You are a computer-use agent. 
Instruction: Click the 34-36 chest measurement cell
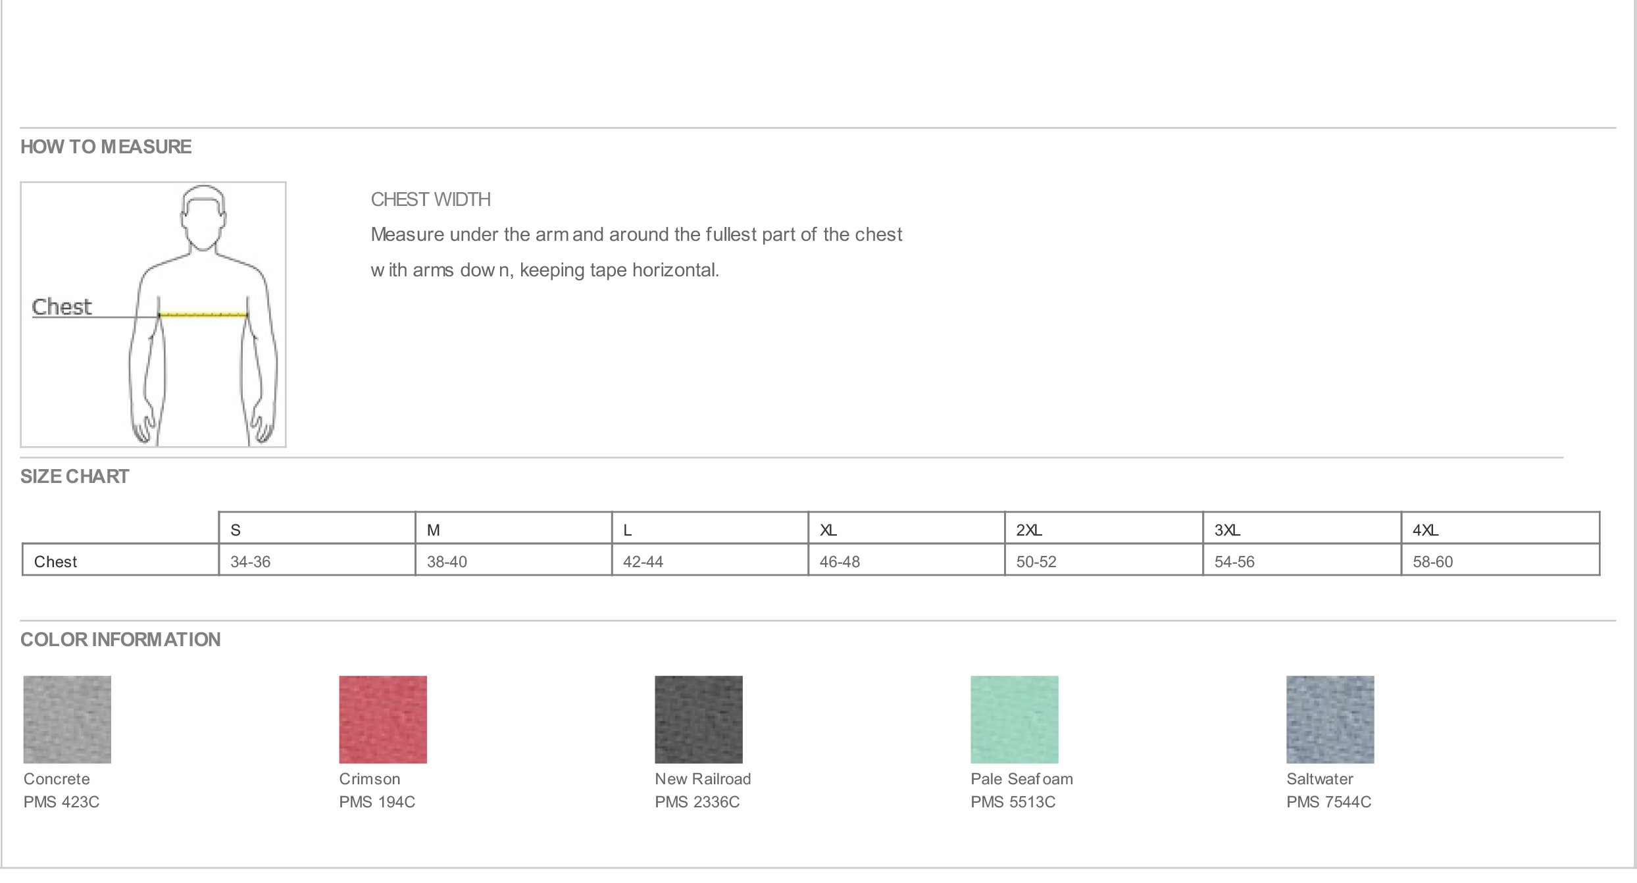[x=316, y=561]
